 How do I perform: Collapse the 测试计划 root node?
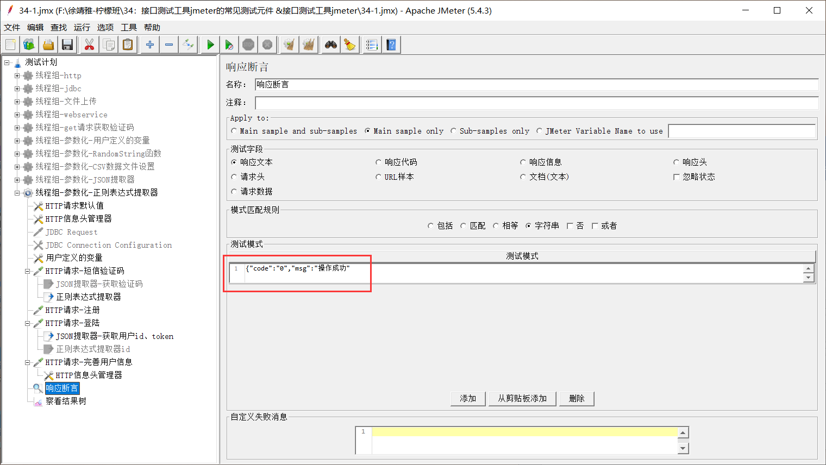[x=7, y=62]
